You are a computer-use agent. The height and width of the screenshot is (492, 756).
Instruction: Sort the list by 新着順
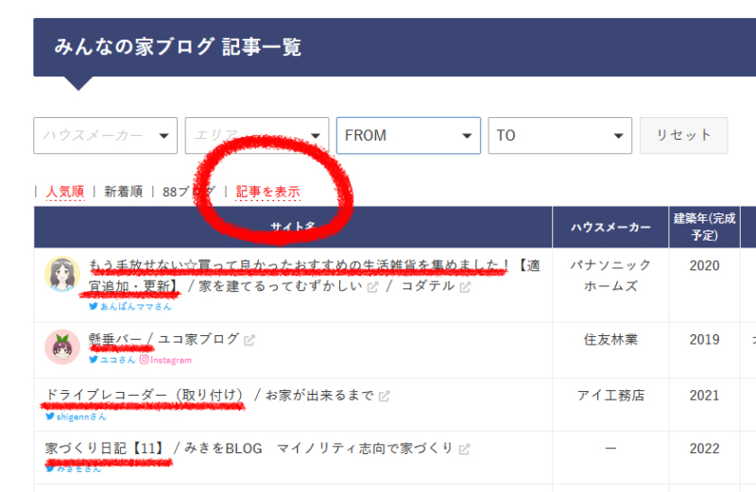click(x=124, y=192)
